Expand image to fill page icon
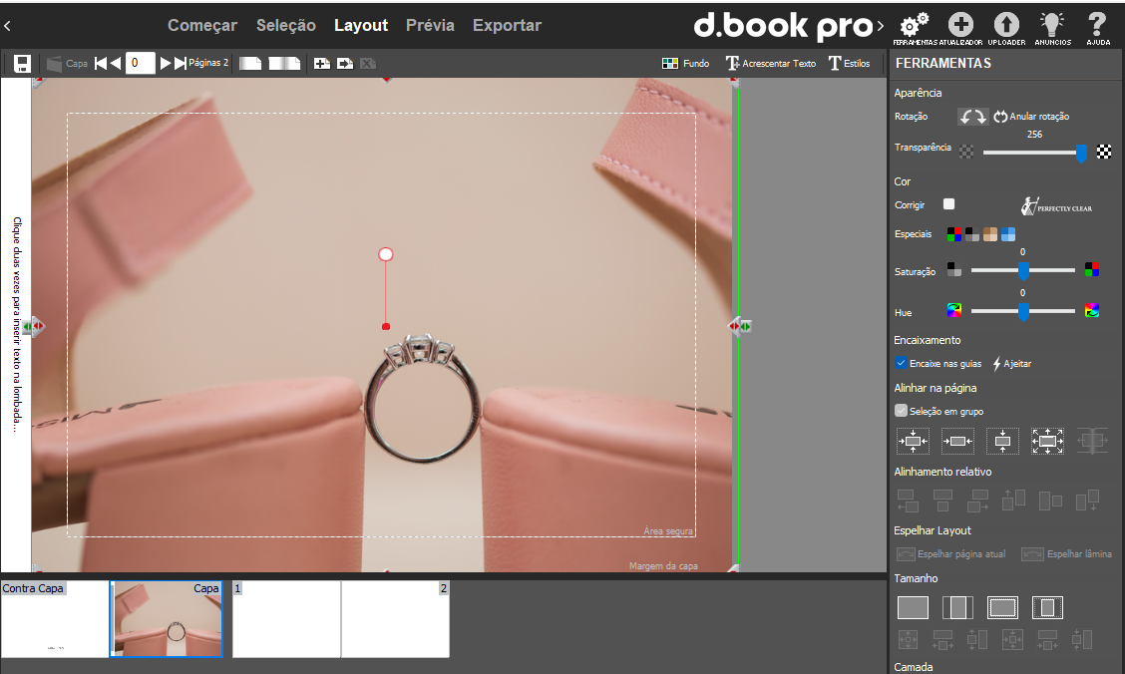The height and width of the screenshot is (674, 1125). 1047,441
